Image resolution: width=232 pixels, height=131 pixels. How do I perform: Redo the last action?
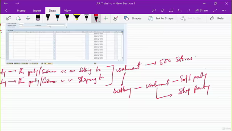(x=188, y=11)
